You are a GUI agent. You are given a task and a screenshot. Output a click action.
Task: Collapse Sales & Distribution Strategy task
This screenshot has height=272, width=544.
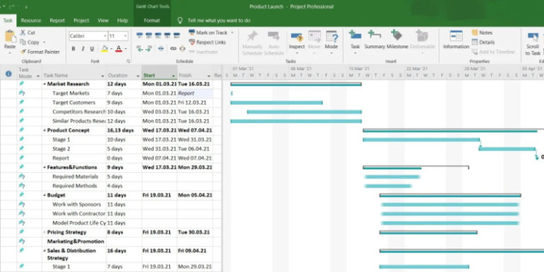coord(45,251)
